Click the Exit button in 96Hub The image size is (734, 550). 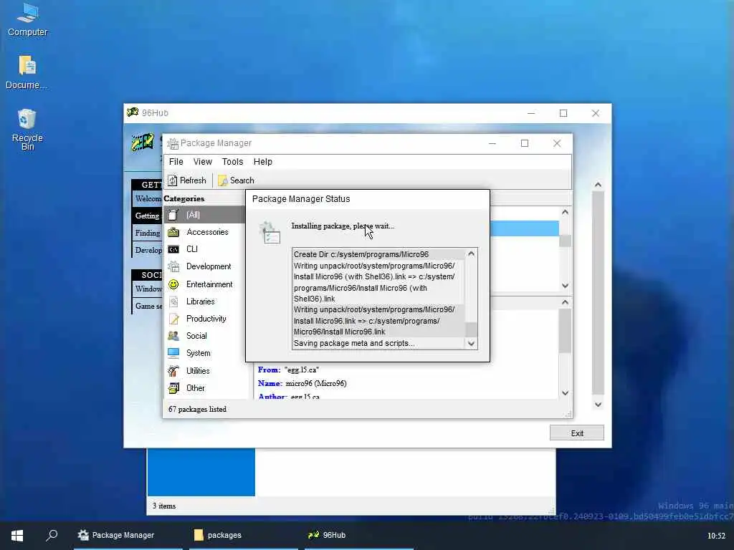pyautogui.click(x=577, y=433)
